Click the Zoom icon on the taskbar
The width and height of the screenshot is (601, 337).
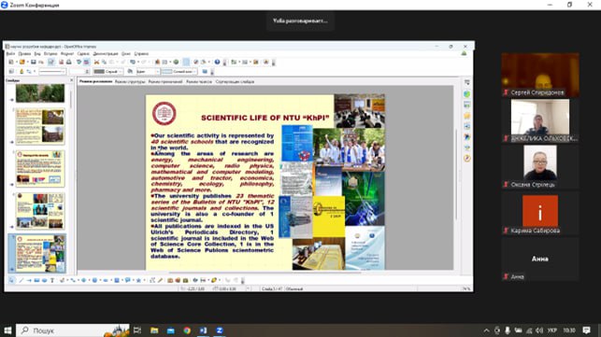(x=220, y=330)
